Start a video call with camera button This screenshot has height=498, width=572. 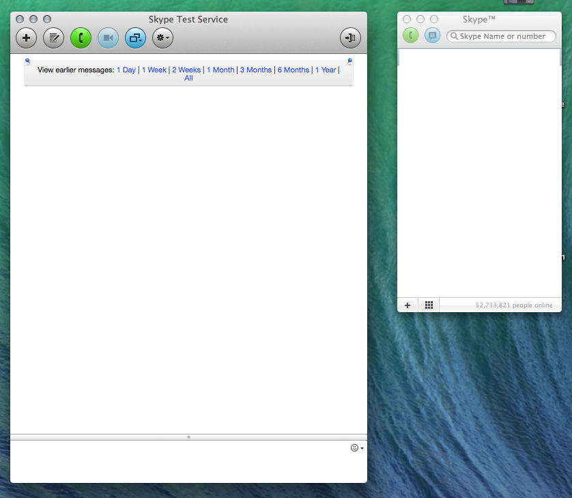(109, 38)
